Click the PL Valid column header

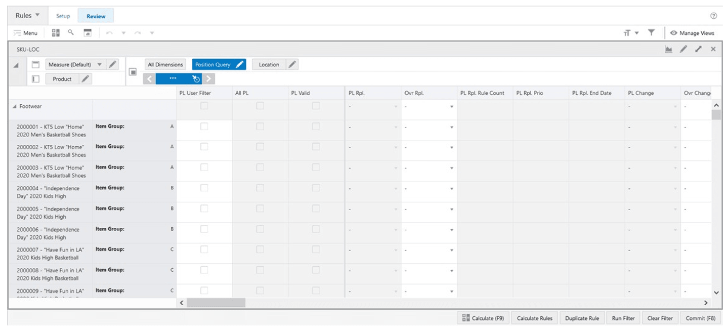[x=316, y=93]
